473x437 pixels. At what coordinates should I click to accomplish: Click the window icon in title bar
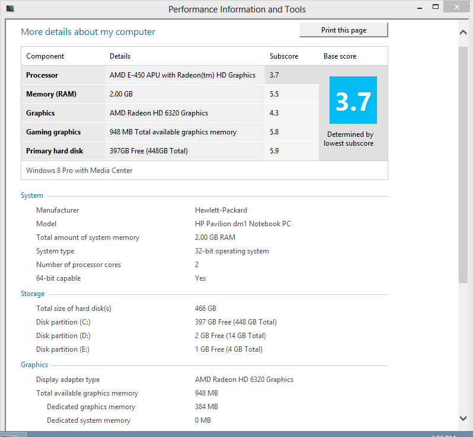point(10,9)
